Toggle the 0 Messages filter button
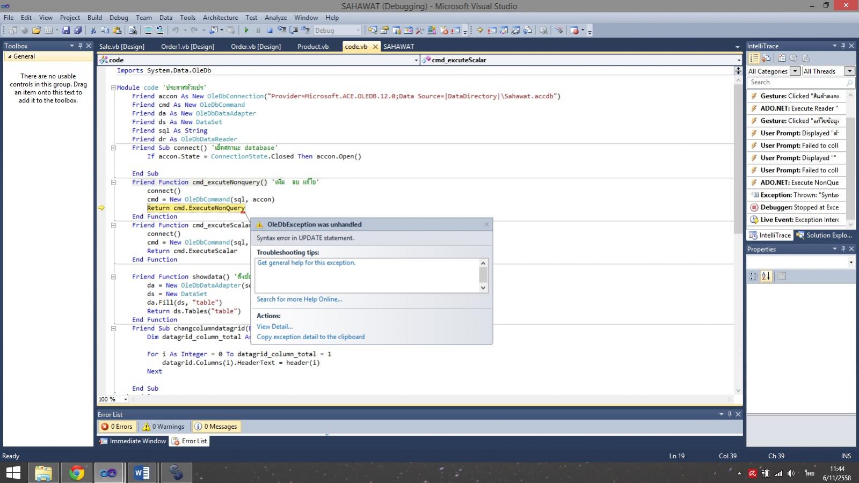 click(x=215, y=427)
